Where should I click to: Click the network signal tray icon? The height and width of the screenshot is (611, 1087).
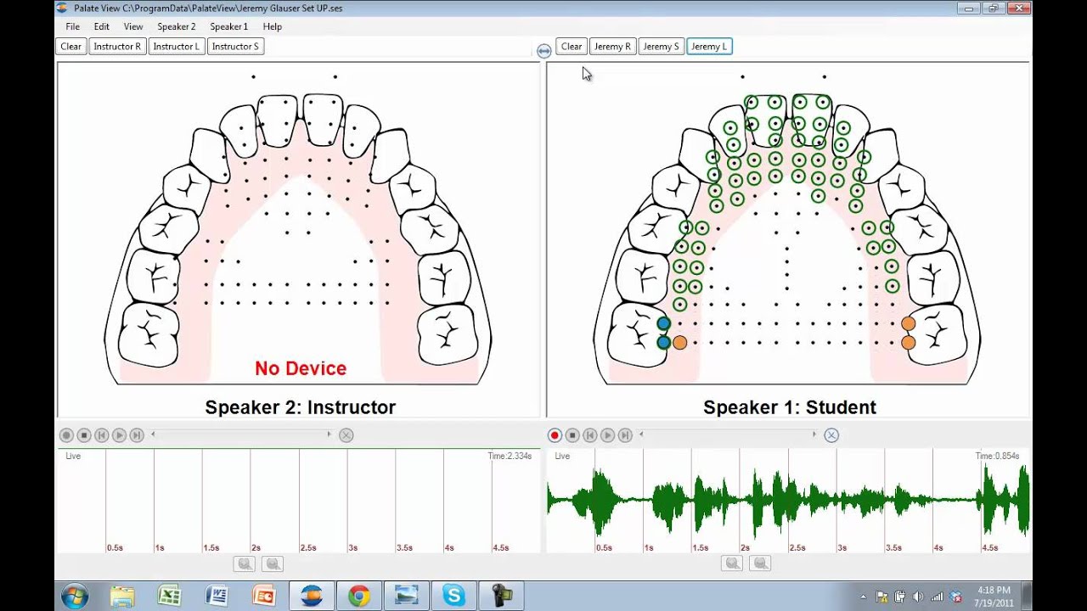937,597
